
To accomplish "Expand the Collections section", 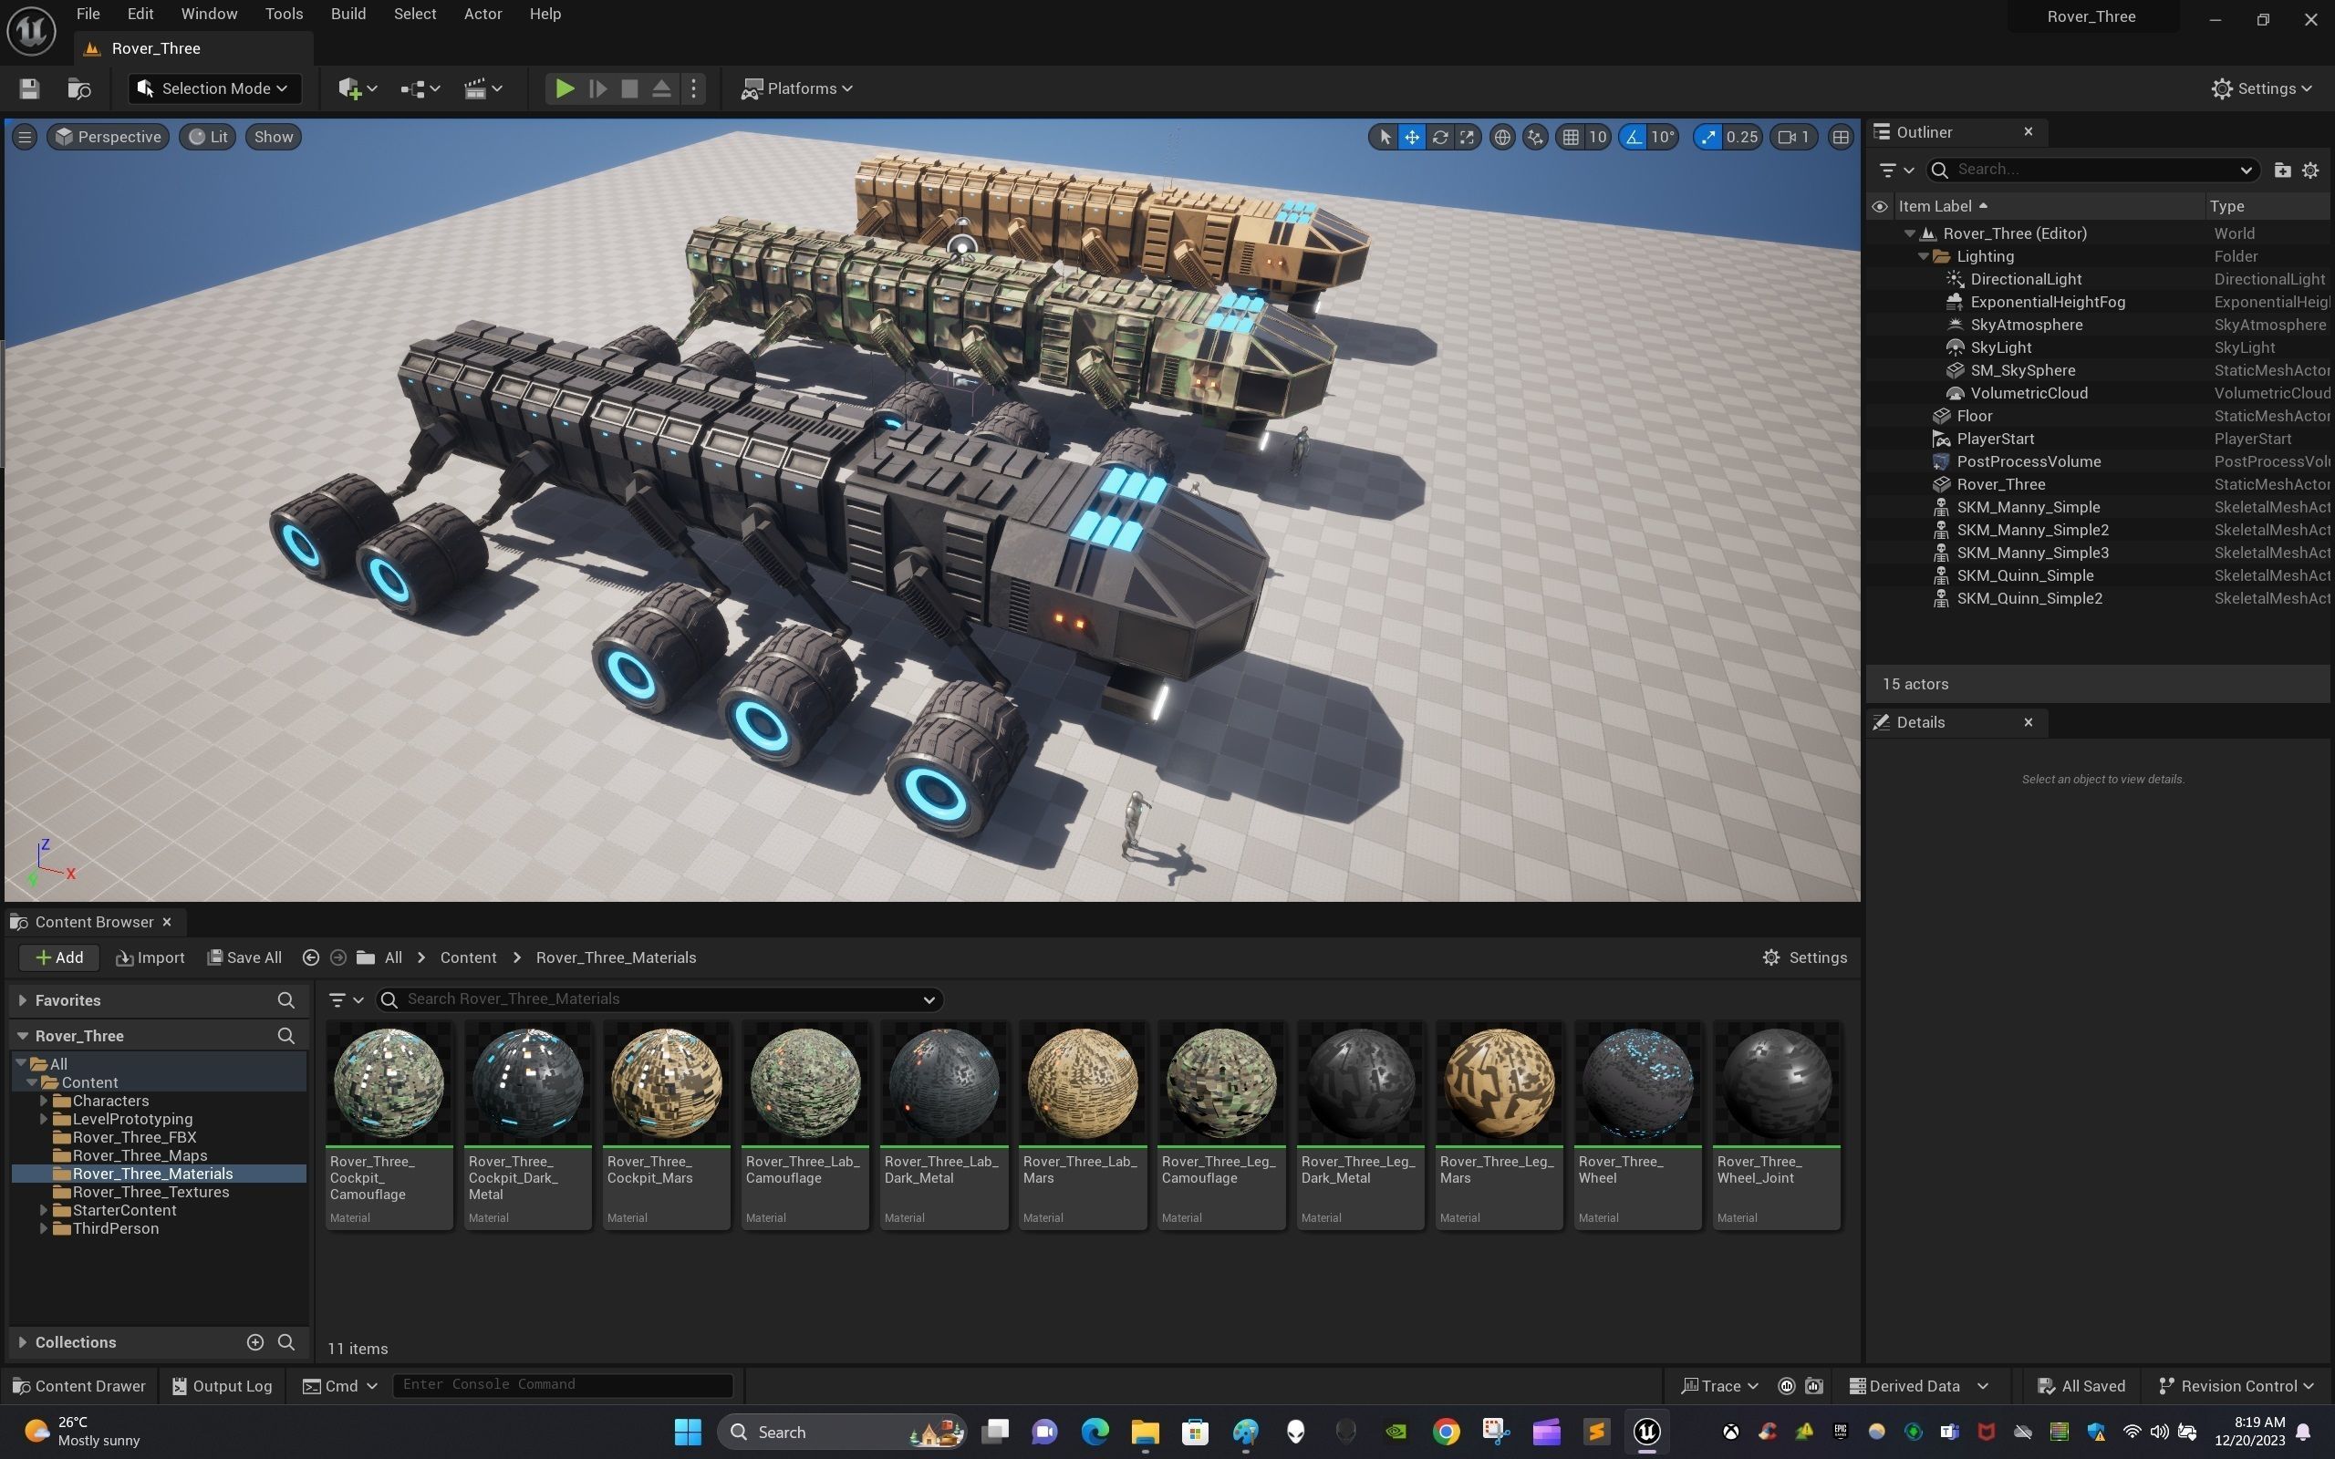I will 22,1342.
